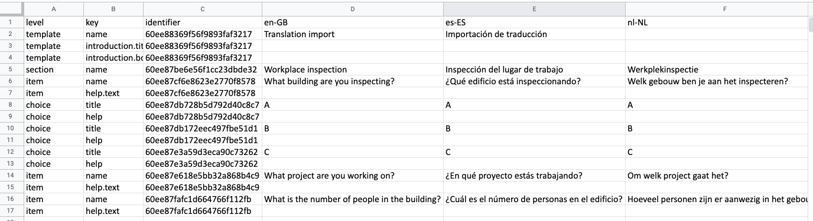The image size is (813, 221).
Task: Select 'What building are you inspecting?' cell
Action: tap(353, 81)
